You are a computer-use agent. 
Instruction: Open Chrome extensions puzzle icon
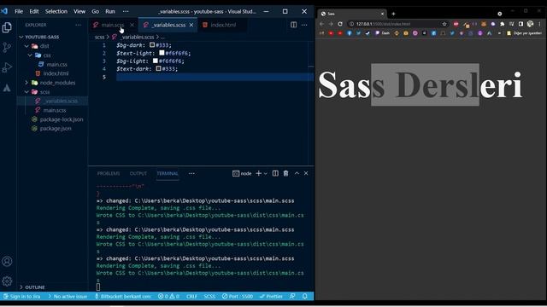pyautogui.click(x=503, y=24)
